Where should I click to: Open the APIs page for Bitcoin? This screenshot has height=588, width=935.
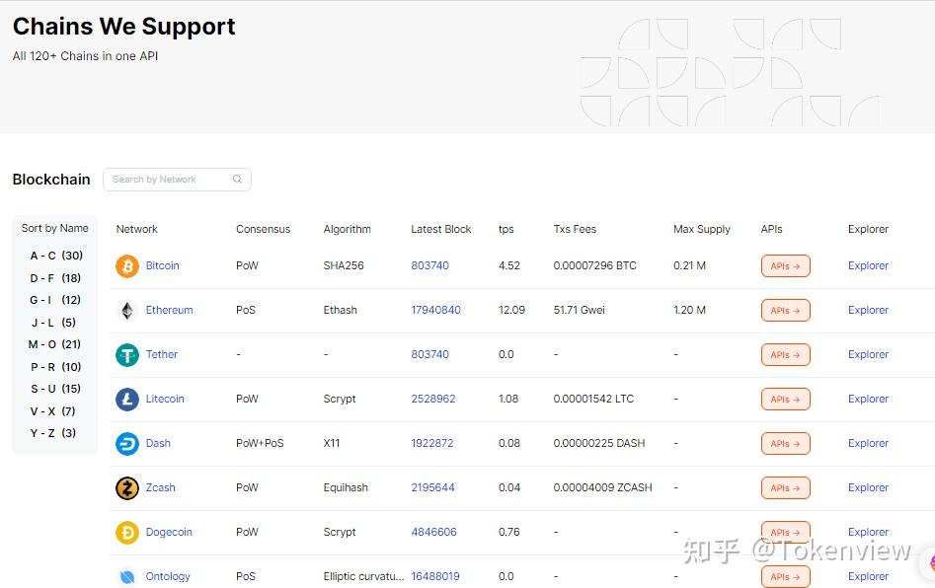pyautogui.click(x=785, y=265)
